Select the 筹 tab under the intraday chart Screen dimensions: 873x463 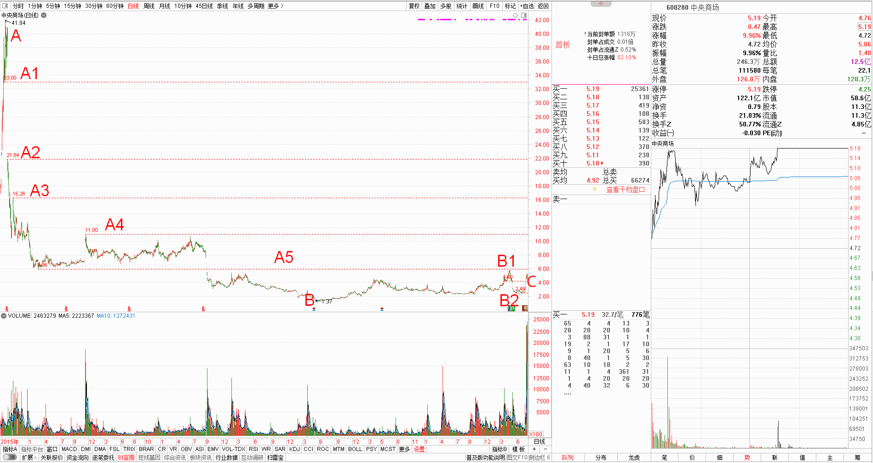(x=857, y=457)
